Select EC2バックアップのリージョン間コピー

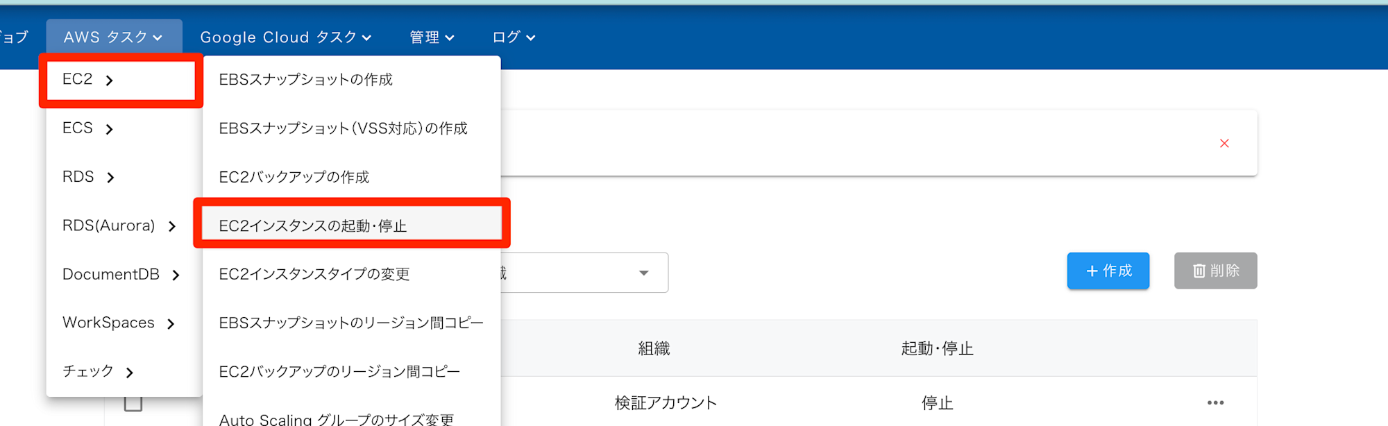click(352, 371)
